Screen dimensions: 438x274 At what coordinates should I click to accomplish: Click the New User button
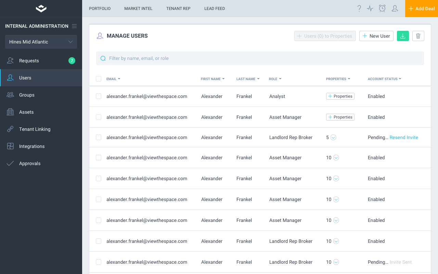(376, 36)
